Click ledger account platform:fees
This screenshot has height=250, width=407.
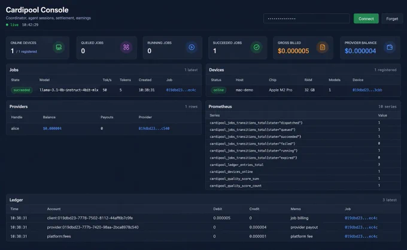click(x=59, y=236)
